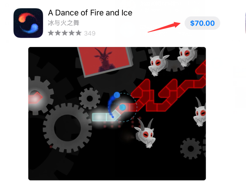Click the goat skull at the right edge
Image resolution: width=246 pixels, height=181 pixels.
point(199,112)
